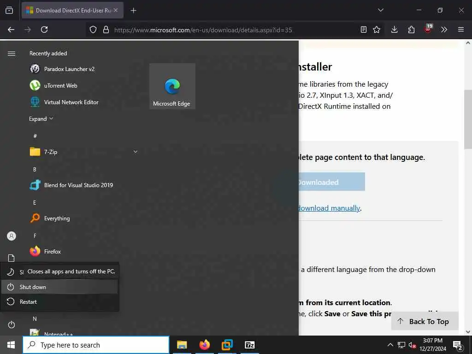Click the muted volume speaker tray icon

pos(412,345)
